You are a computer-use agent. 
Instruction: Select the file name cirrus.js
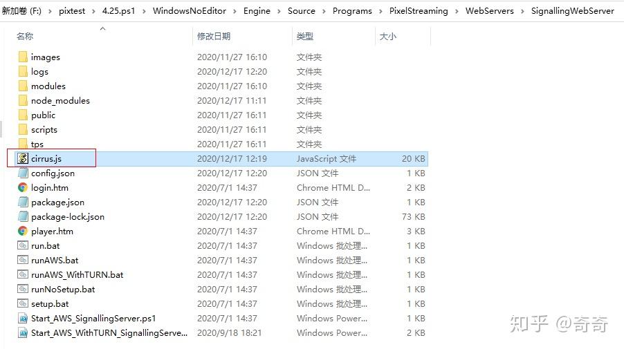[46, 158]
